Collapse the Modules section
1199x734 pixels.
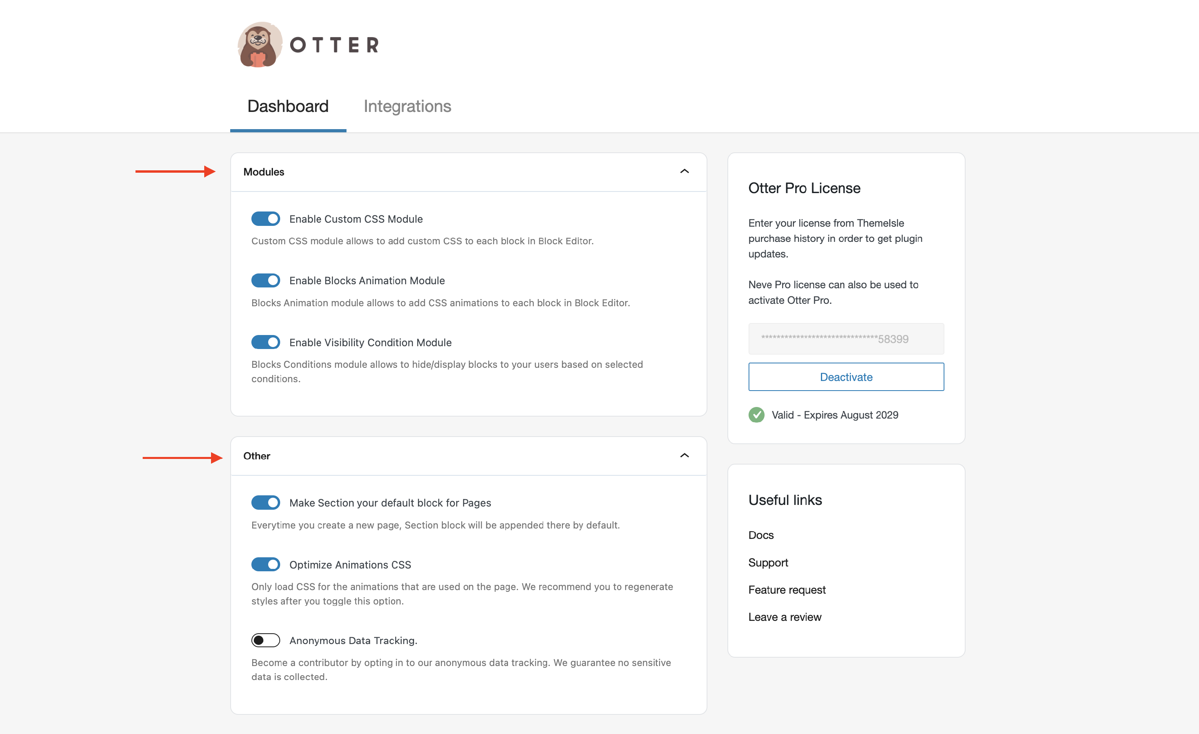(x=684, y=172)
